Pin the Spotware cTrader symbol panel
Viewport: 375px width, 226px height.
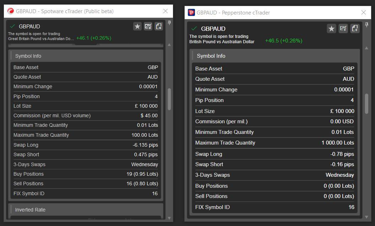click(x=169, y=23)
